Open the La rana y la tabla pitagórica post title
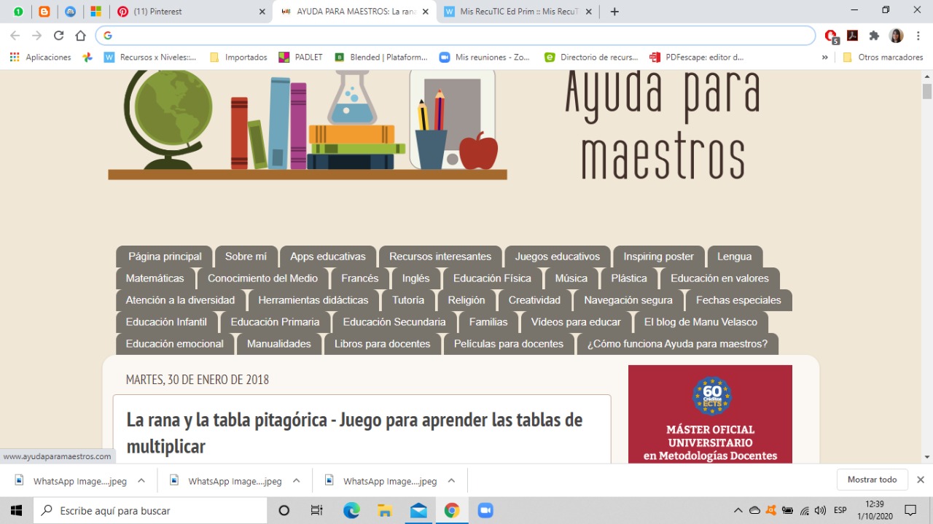Screen dimensions: 933x524 point(354,433)
